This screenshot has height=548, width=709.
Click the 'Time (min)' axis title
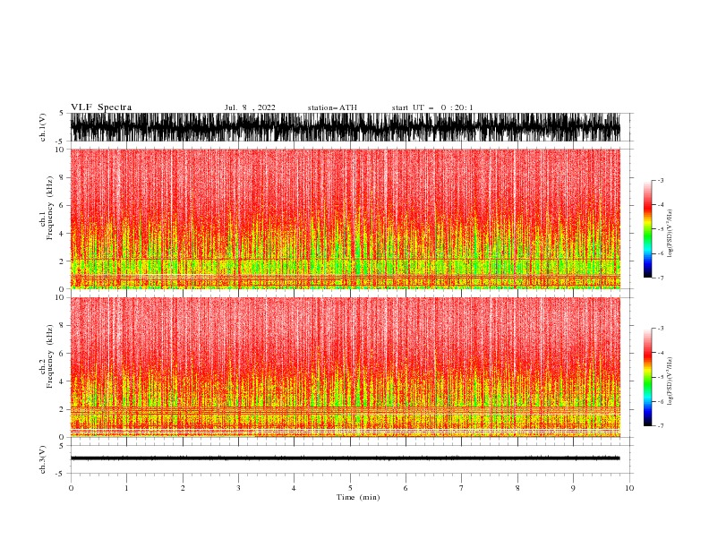pyautogui.click(x=358, y=497)
